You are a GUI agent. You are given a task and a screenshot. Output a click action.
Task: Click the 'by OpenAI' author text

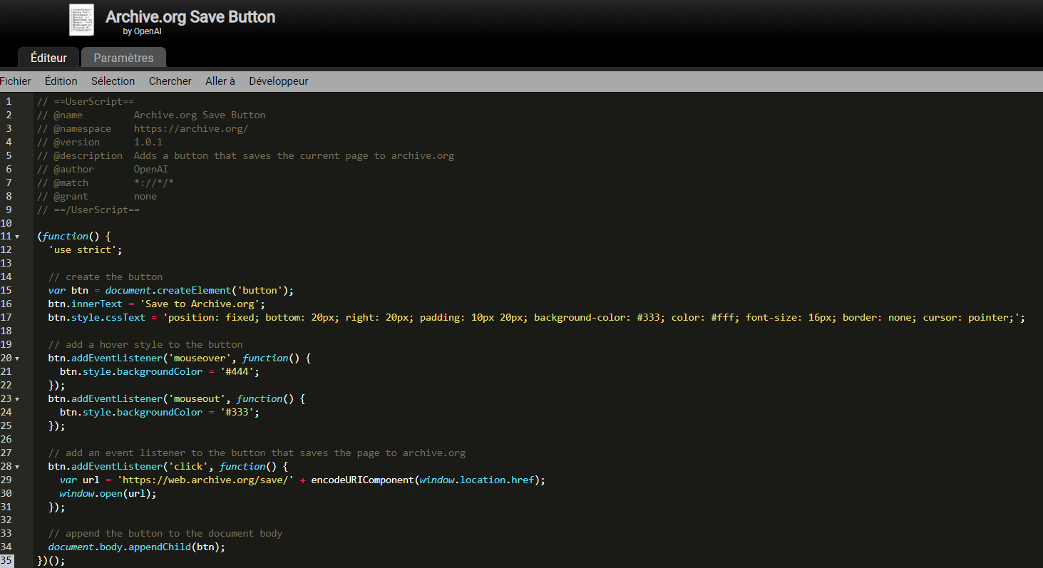(142, 31)
